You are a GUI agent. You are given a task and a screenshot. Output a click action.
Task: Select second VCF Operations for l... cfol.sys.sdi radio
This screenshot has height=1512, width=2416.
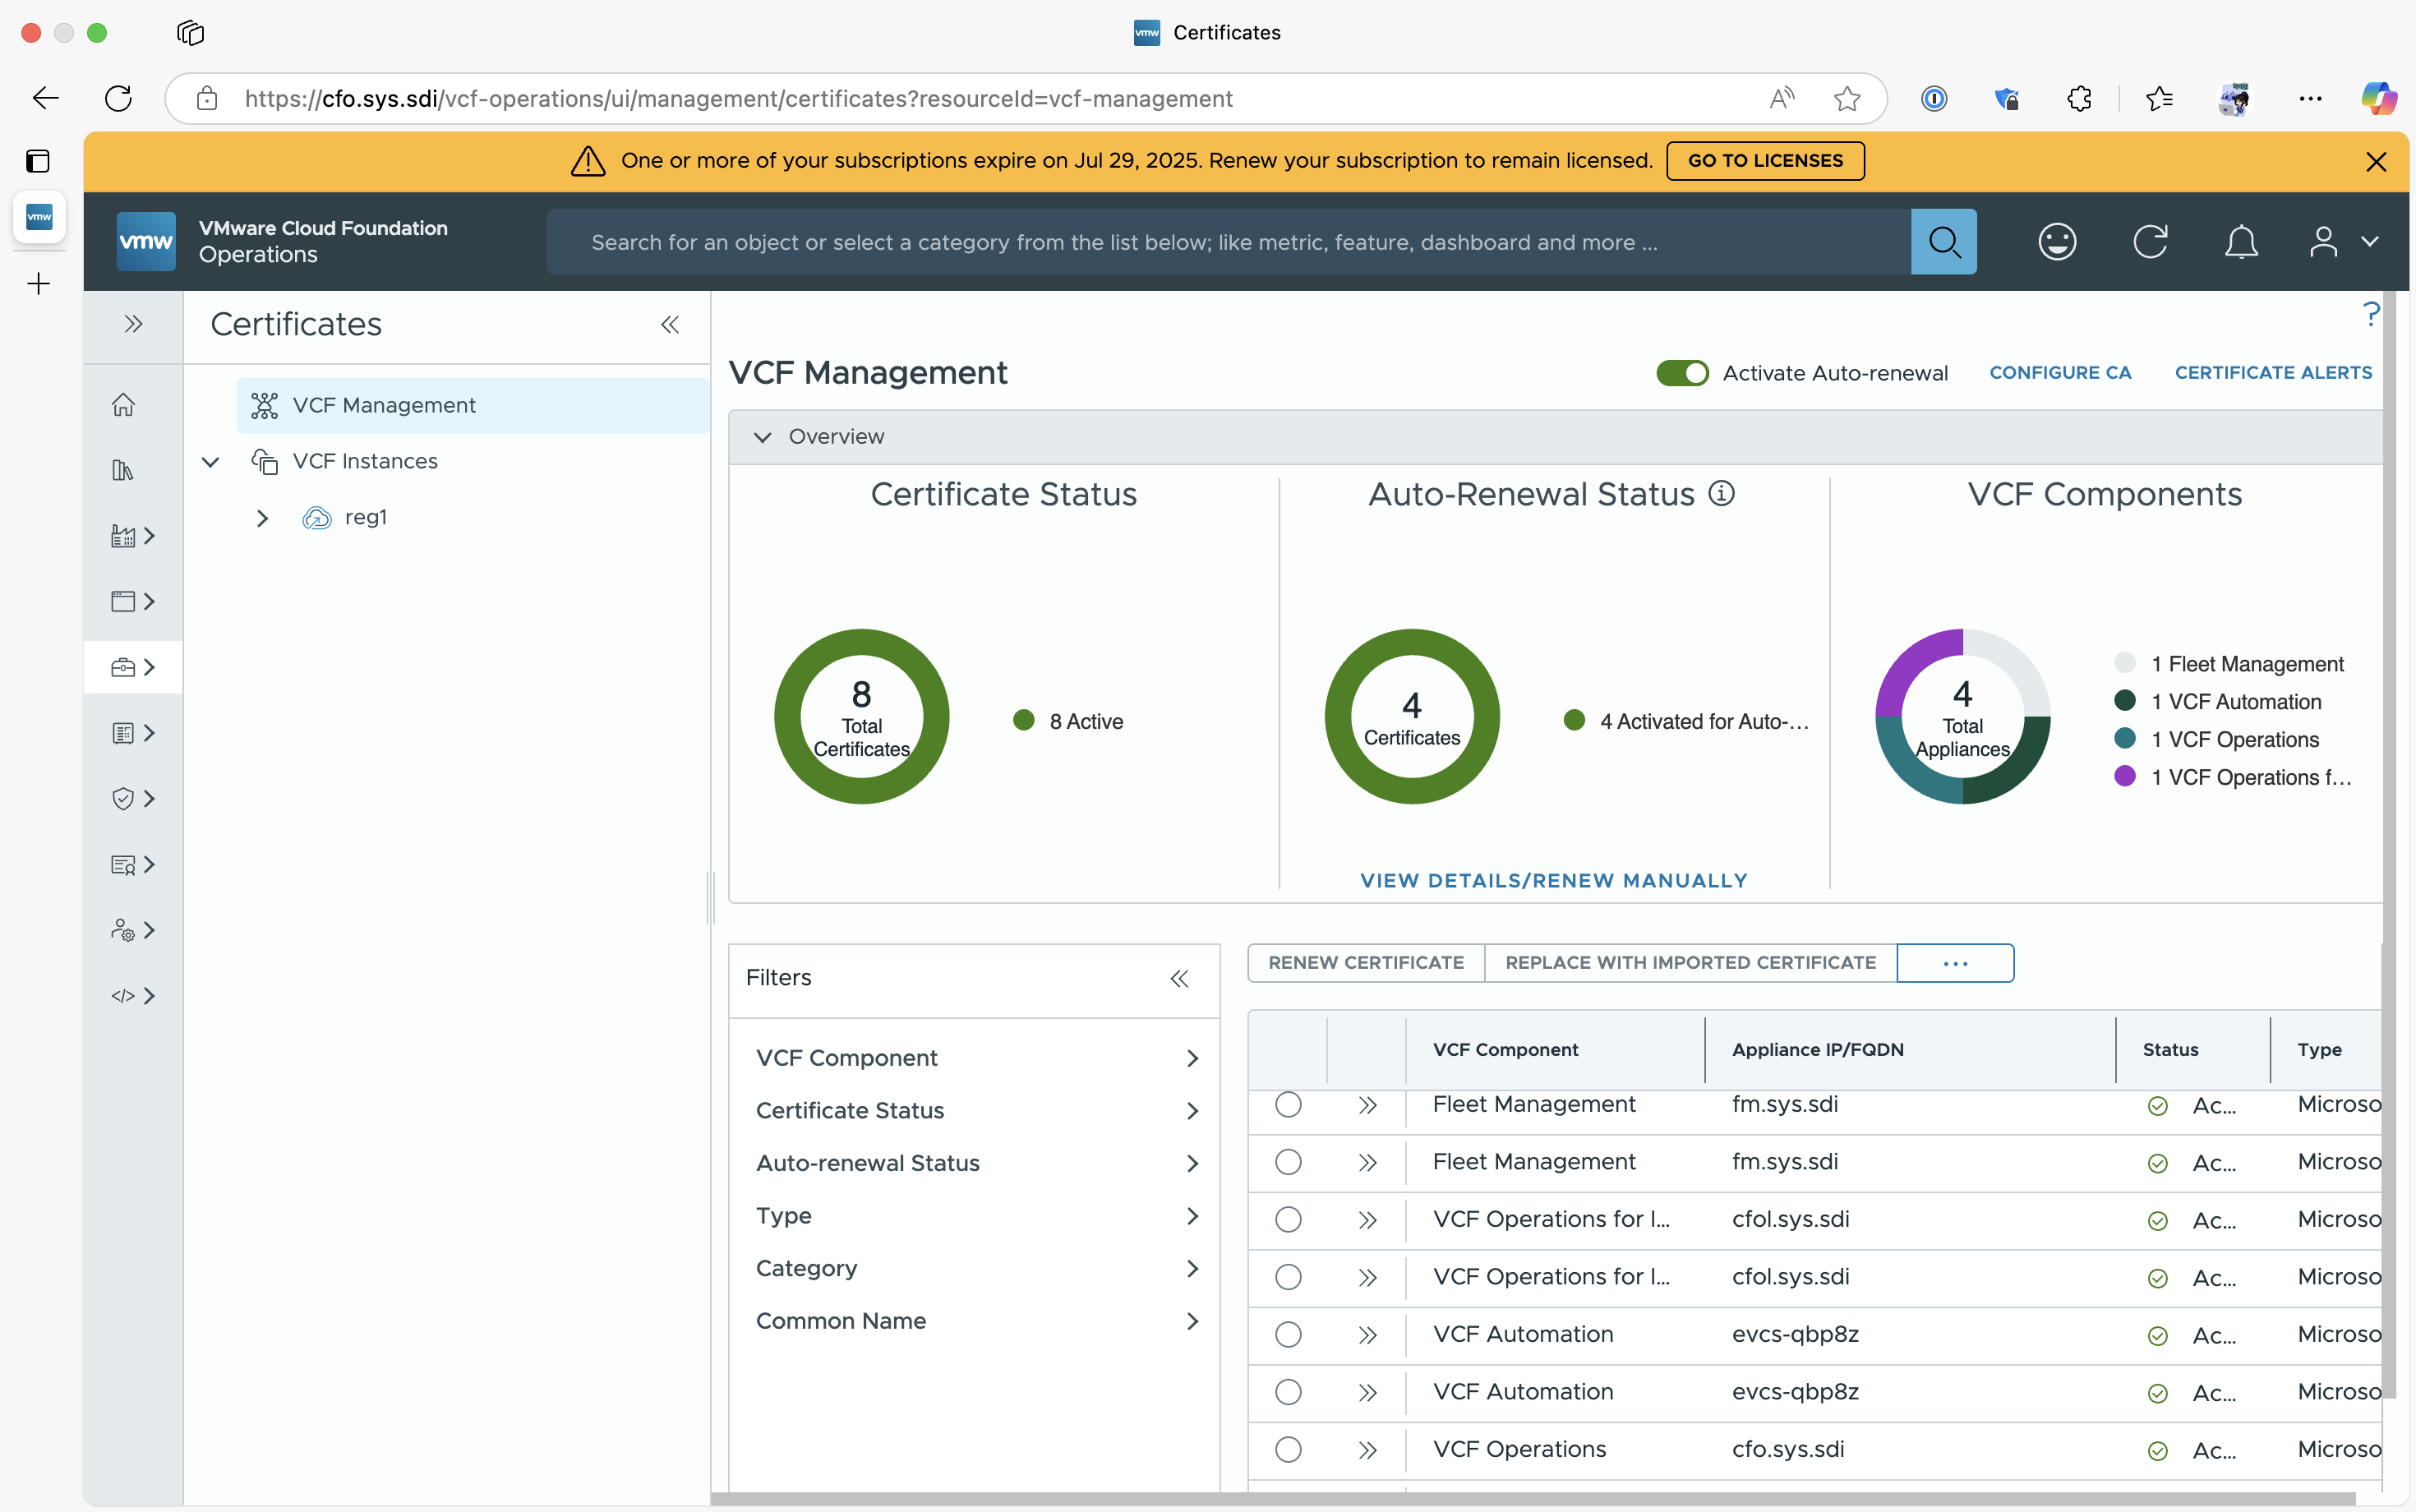[1288, 1277]
